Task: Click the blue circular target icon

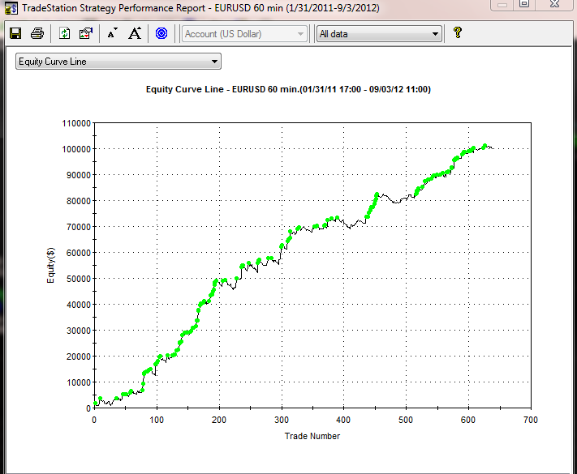Action: [x=161, y=33]
